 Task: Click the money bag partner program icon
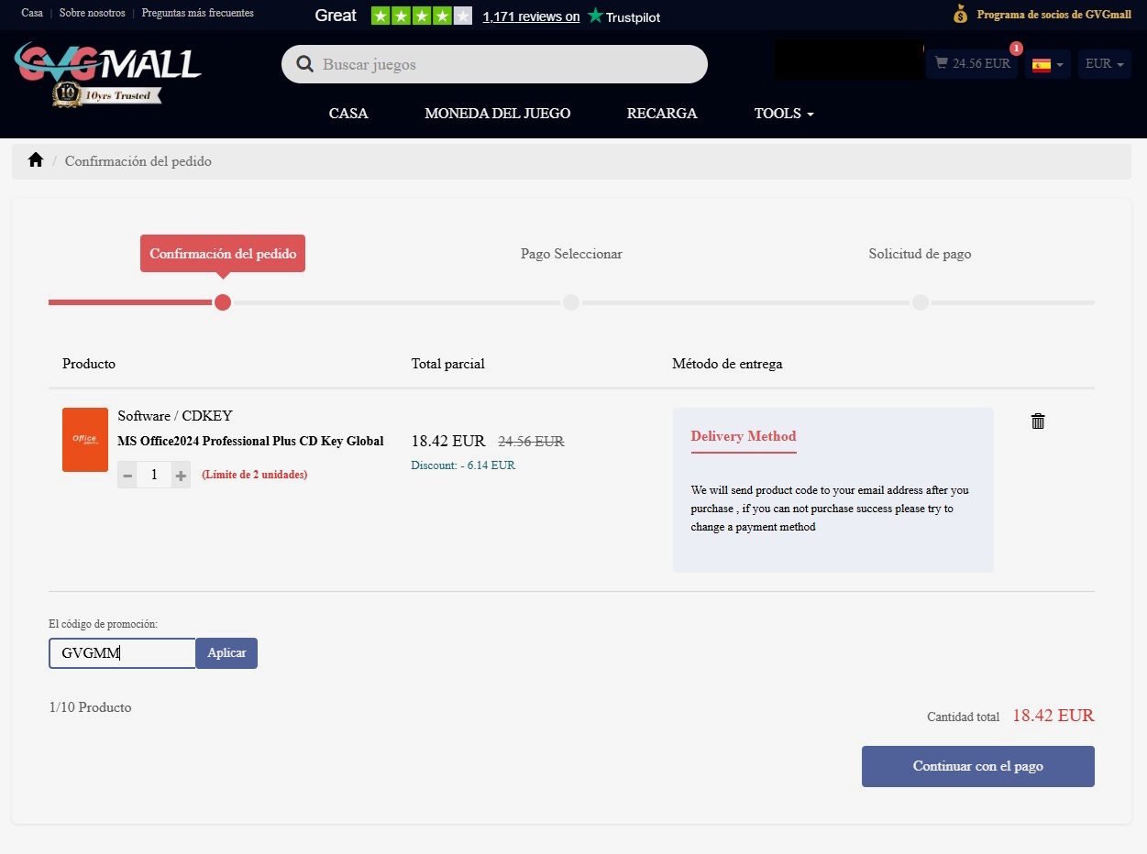pyautogui.click(x=960, y=14)
